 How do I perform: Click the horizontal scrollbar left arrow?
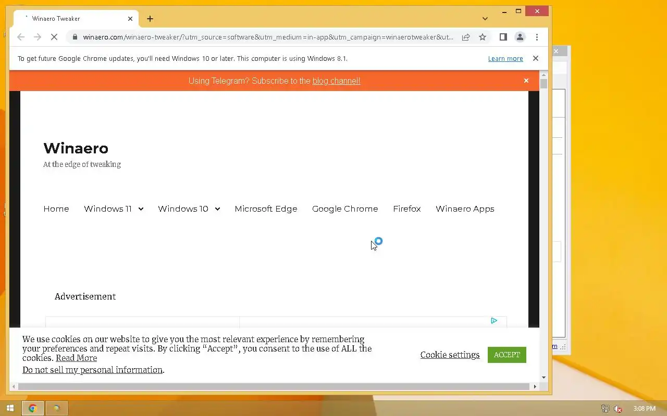click(x=14, y=386)
